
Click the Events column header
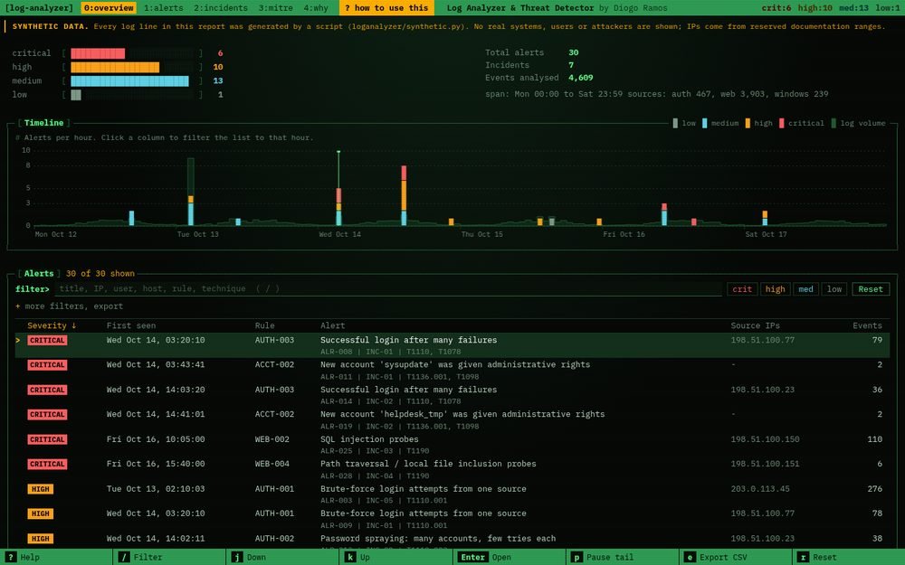coord(867,325)
